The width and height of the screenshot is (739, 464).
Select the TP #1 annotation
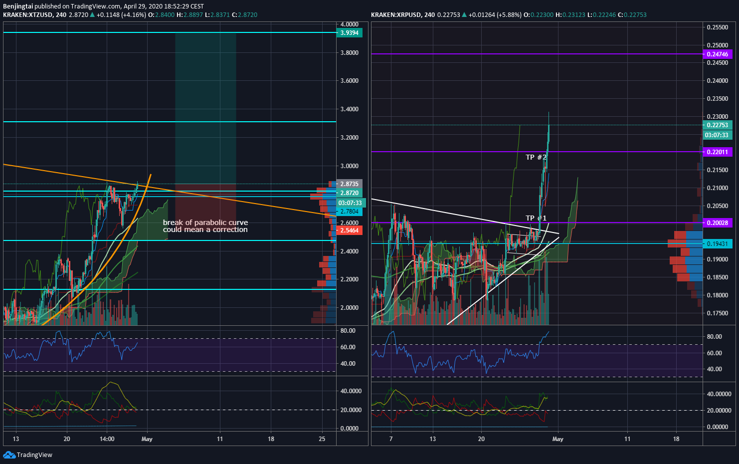coord(536,218)
